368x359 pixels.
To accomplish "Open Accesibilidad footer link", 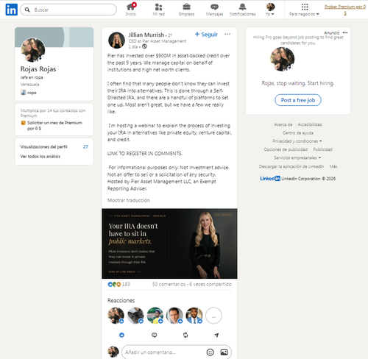I will [x=310, y=124].
